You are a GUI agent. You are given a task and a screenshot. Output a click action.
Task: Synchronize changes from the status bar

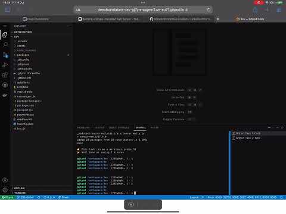tap(39, 197)
